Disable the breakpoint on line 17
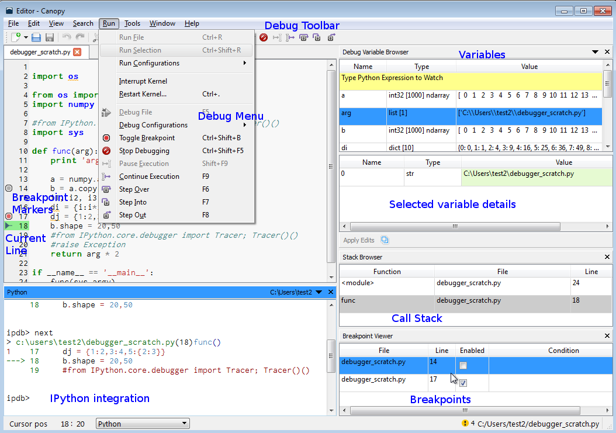Image resolution: width=616 pixels, height=433 pixels. pos(463,383)
